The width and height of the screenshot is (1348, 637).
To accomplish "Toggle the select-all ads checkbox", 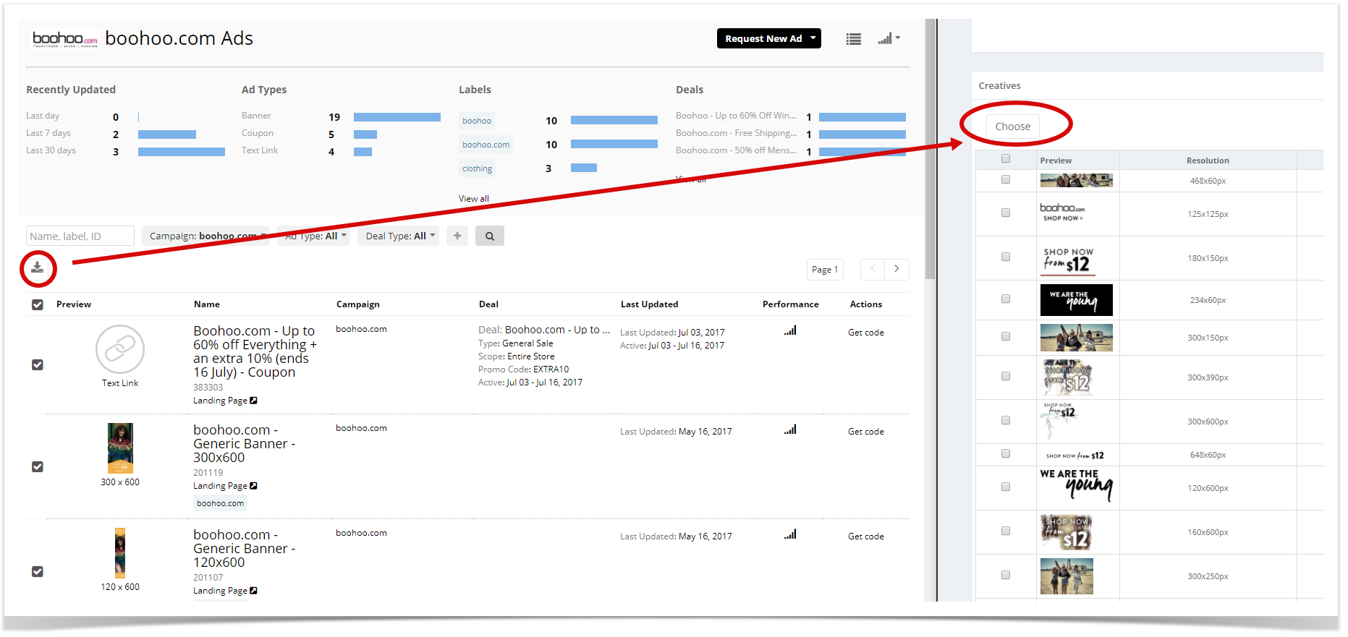I will tap(38, 304).
